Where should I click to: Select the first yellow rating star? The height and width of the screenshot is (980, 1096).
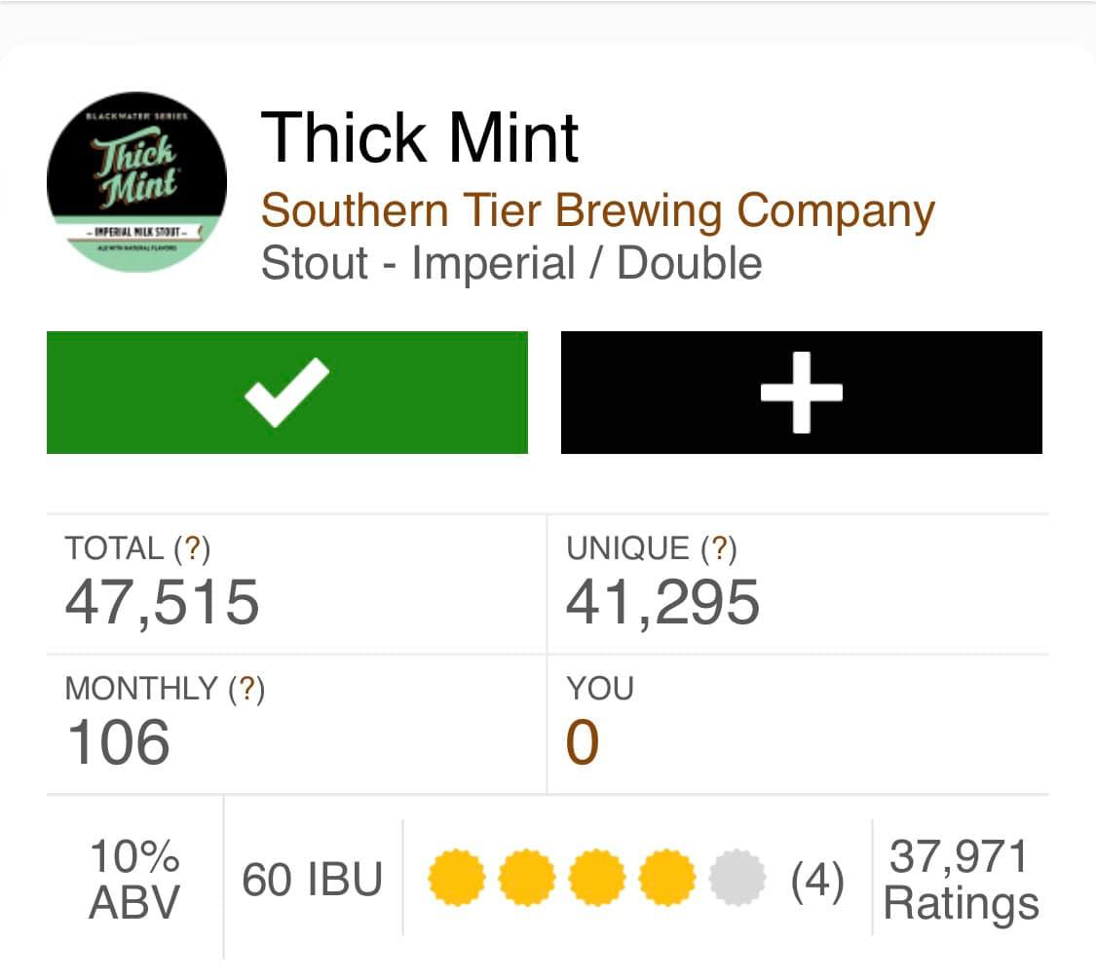(457, 878)
